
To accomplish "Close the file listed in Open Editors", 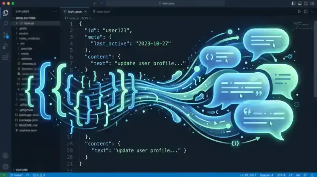I will [x=17, y=23].
